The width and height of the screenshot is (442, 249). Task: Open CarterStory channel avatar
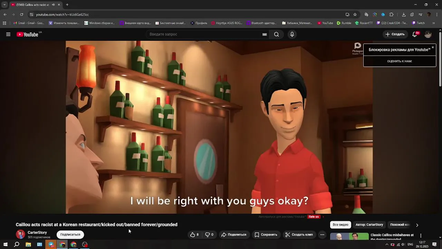tap(20, 234)
